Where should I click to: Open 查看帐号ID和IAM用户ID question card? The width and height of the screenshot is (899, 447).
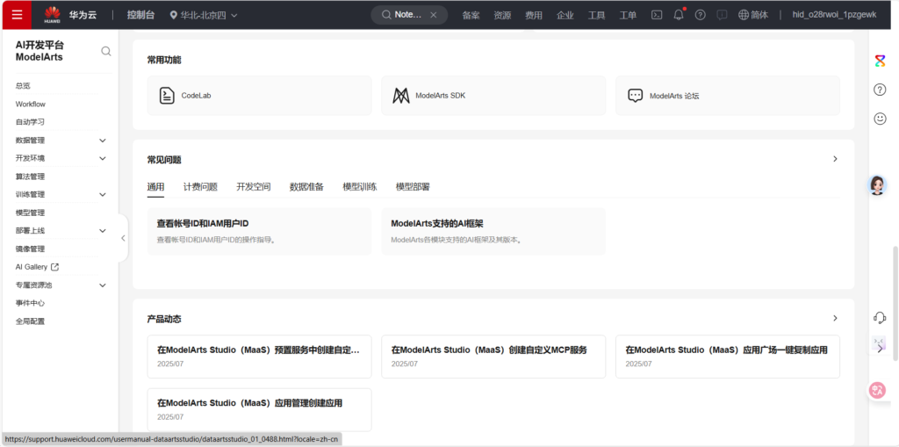click(259, 231)
